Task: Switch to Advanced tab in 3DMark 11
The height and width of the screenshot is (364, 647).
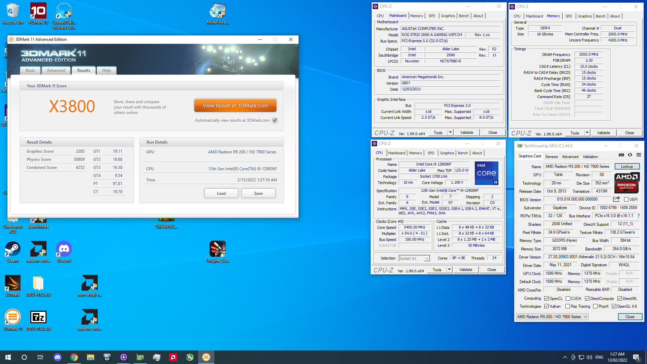Action: tap(56, 70)
